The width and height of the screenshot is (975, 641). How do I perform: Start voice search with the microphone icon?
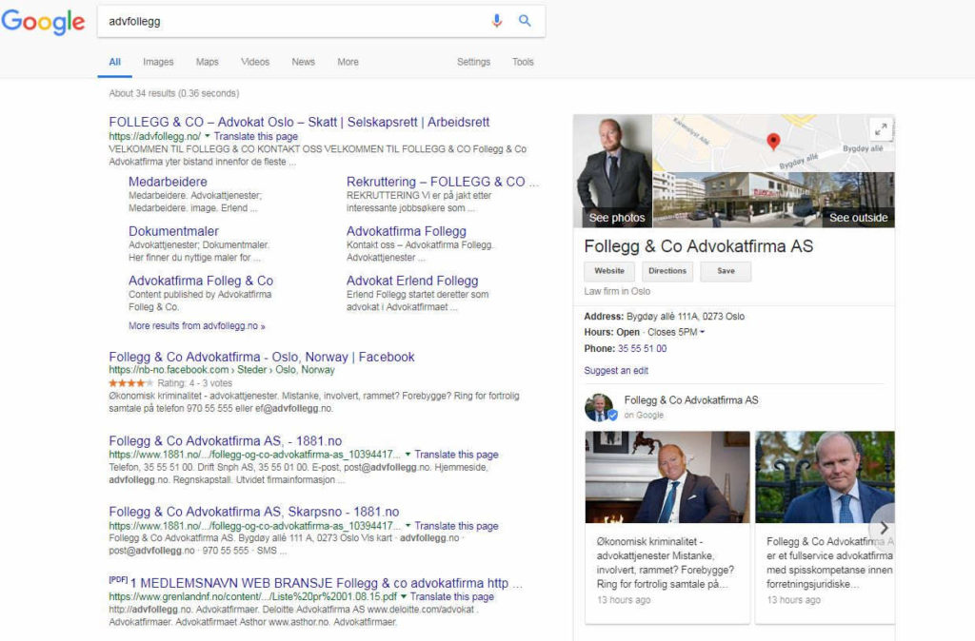pos(496,20)
